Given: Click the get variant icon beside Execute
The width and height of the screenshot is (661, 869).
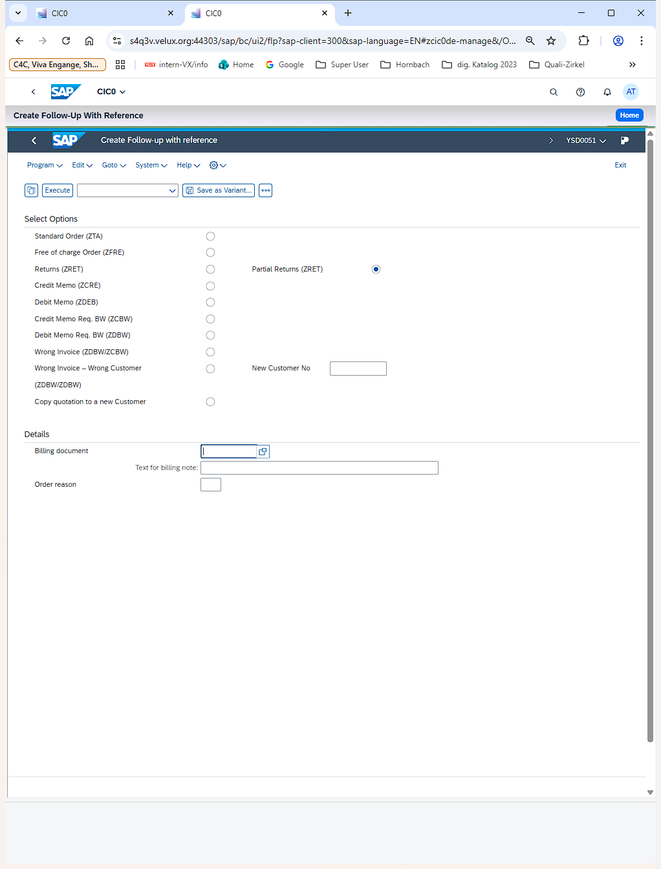Looking at the screenshot, I should click(x=31, y=191).
